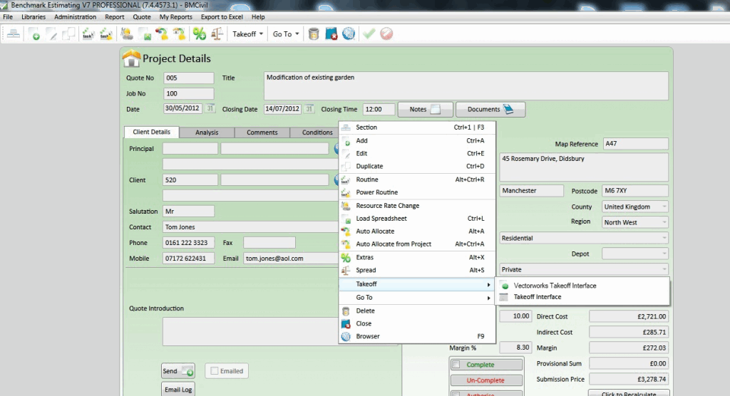Choose Browser in the context menu
Image resolution: width=730 pixels, height=396 pixels.
(416, 336)
